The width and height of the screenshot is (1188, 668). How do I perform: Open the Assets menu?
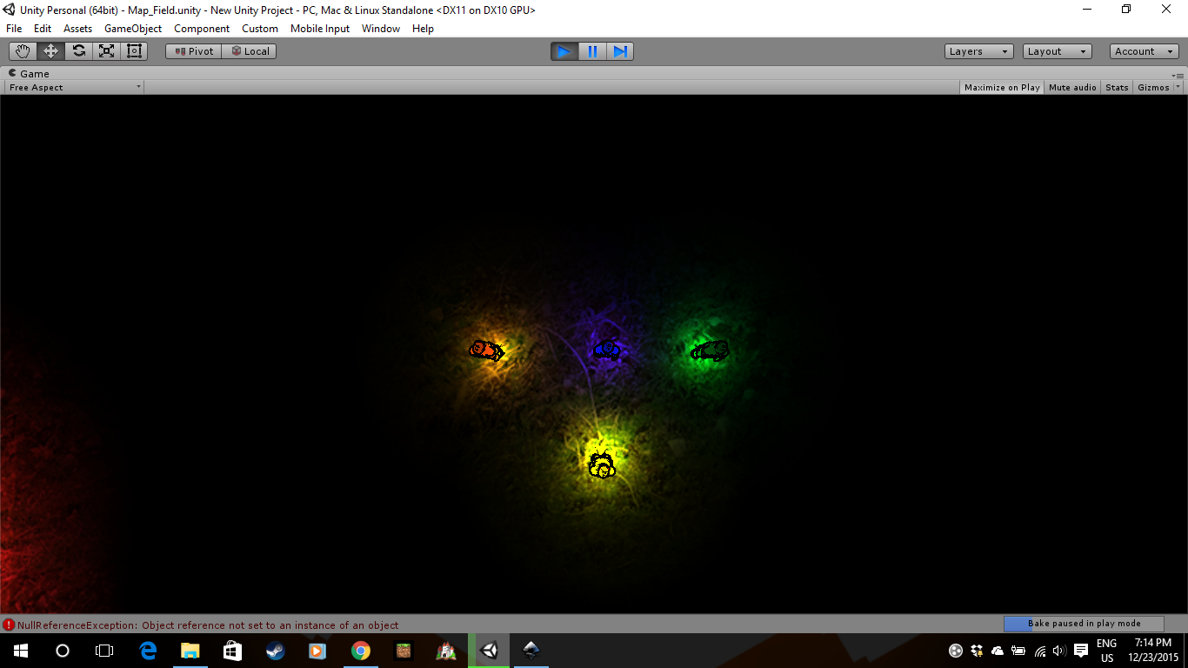(77, 29)
